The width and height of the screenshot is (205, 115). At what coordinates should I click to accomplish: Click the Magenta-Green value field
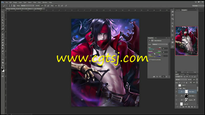(165, 52)
